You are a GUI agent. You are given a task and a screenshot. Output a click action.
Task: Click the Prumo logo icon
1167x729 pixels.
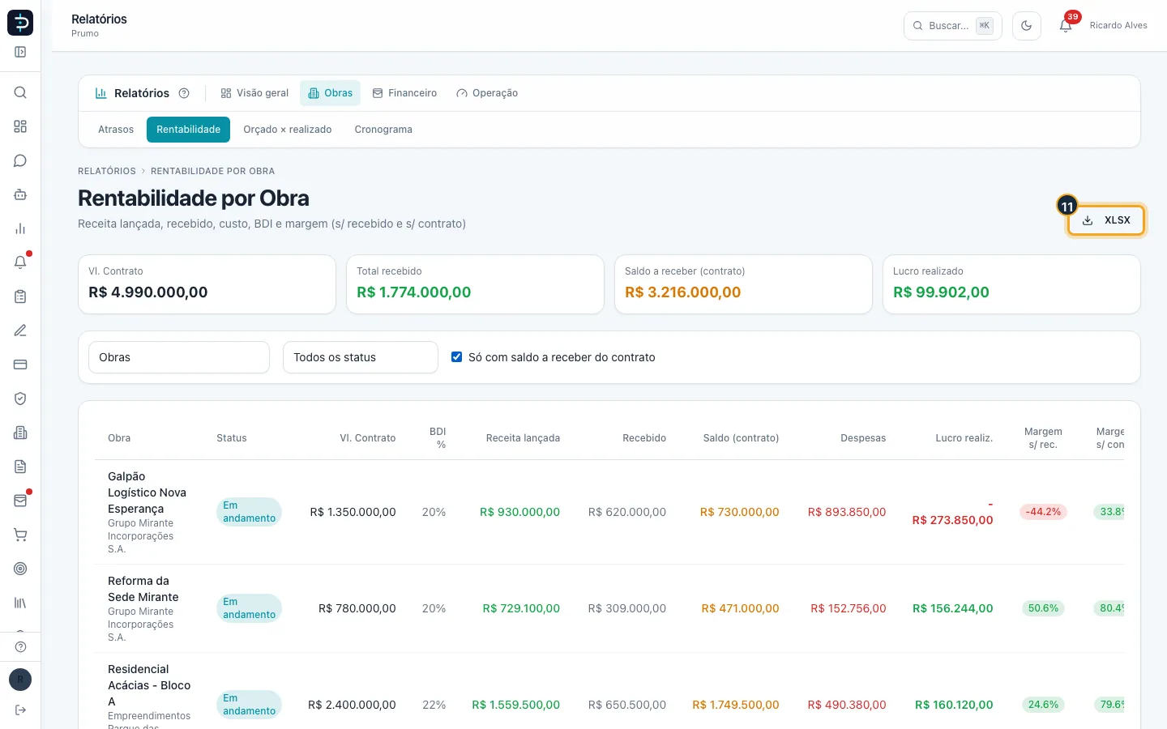point(20,23)
